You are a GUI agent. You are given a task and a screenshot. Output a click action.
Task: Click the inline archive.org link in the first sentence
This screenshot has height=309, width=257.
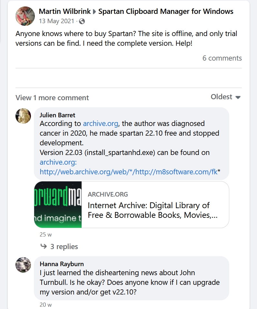[101, 123]
